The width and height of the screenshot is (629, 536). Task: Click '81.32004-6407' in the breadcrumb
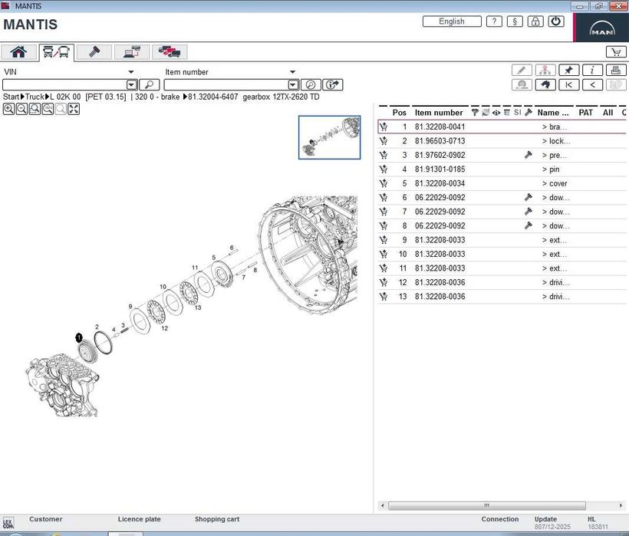pyautogui.click(x=213, y=97)
